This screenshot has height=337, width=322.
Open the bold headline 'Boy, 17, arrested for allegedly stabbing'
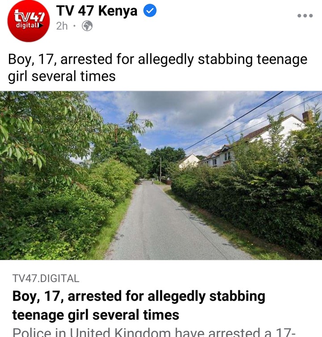[139, 296]
